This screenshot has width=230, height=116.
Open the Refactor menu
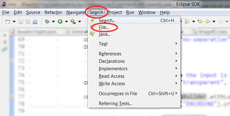tap(53, 12)
